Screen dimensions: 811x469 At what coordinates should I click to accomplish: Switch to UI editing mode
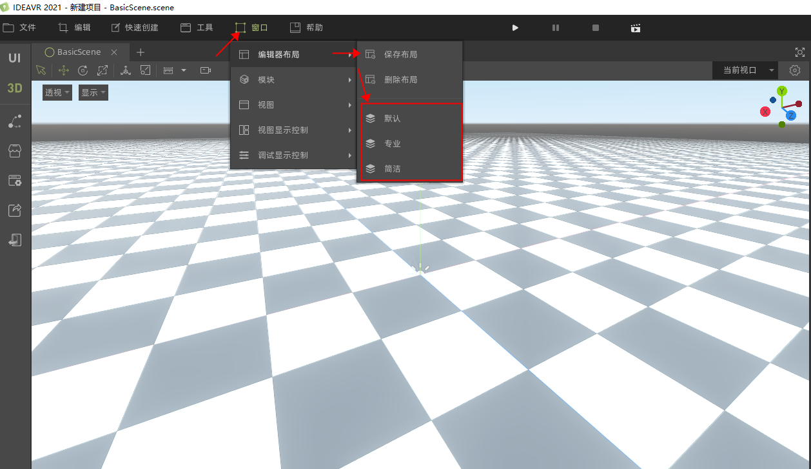tap(14, 58)
